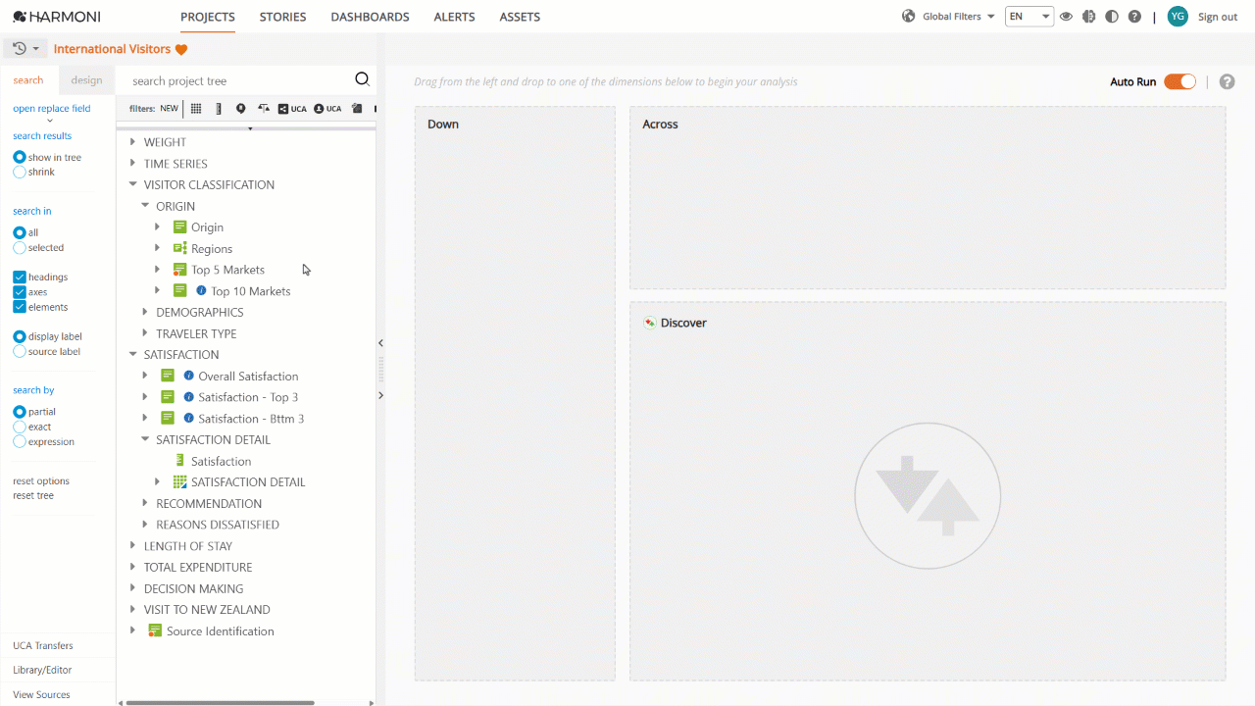Expand the RECOMMENDATION node
This screenshot has height=706, width=1255.
pyautogui.click(x=145, y=503)
